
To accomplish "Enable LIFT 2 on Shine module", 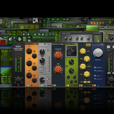I will (x=95, y=79).
